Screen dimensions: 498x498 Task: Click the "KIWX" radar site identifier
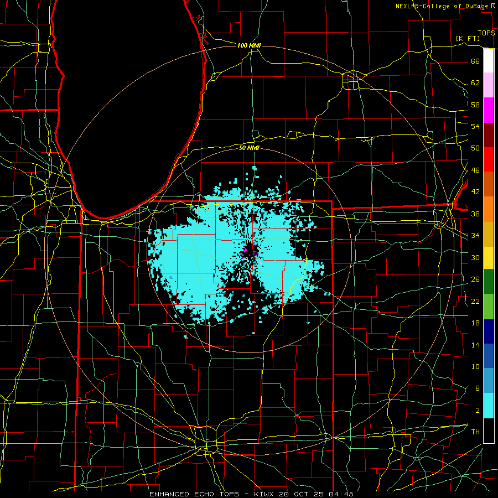(264, 494)
